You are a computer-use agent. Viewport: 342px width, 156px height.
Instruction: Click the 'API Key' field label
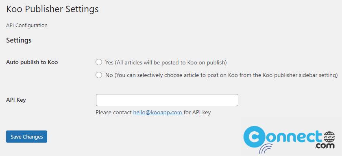coord(16,100)
